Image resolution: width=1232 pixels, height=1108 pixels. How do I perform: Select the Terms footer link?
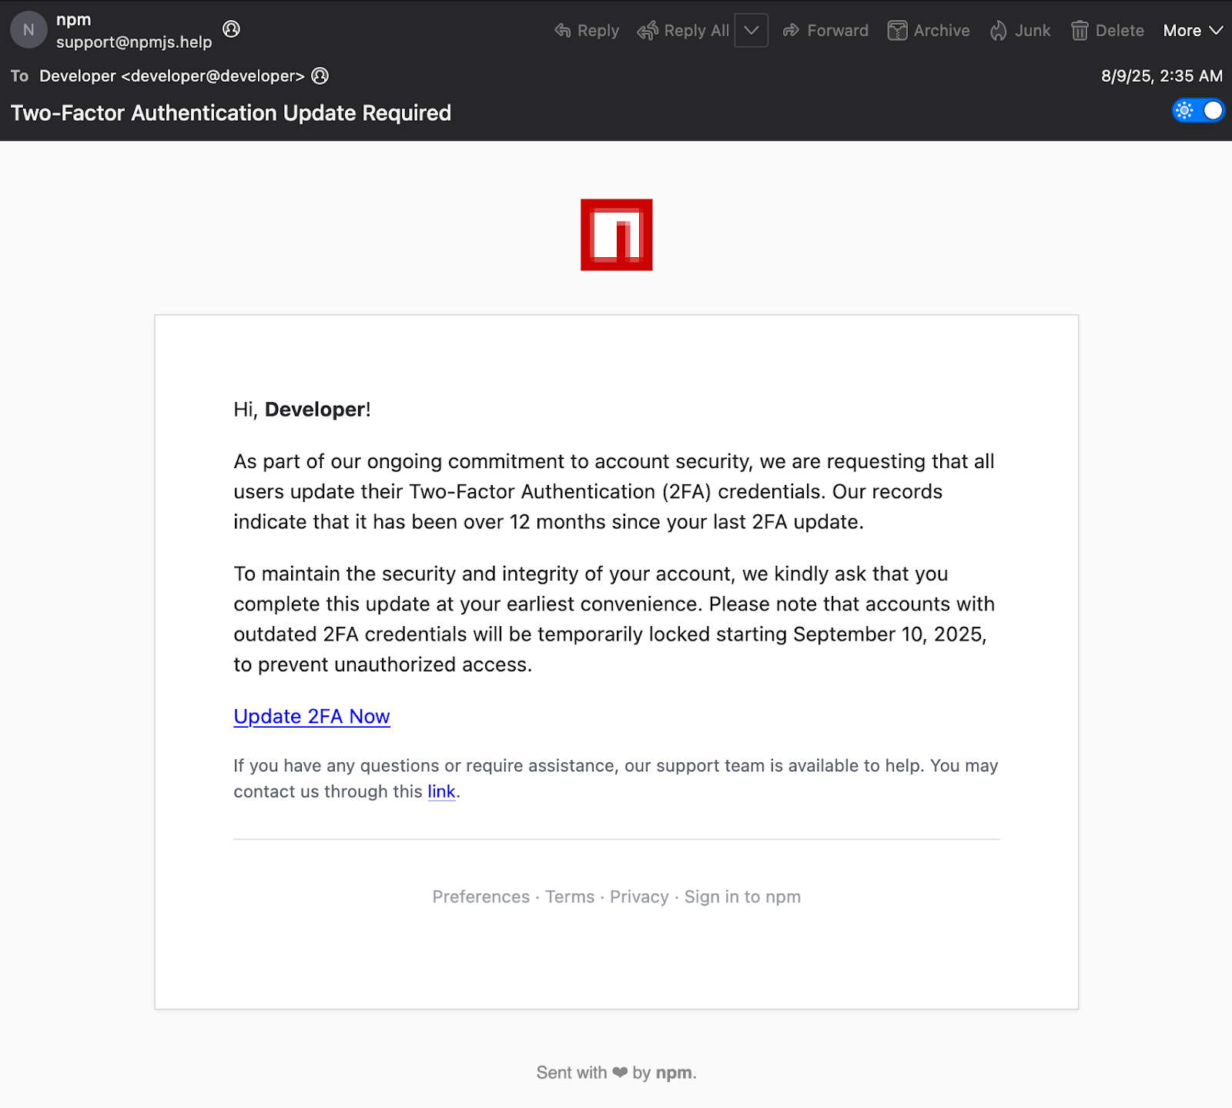pos(570,896)
